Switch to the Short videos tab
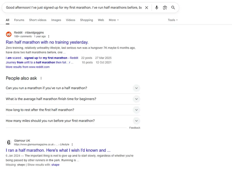Viewport: 232px width, 171px height. point(38,20)
